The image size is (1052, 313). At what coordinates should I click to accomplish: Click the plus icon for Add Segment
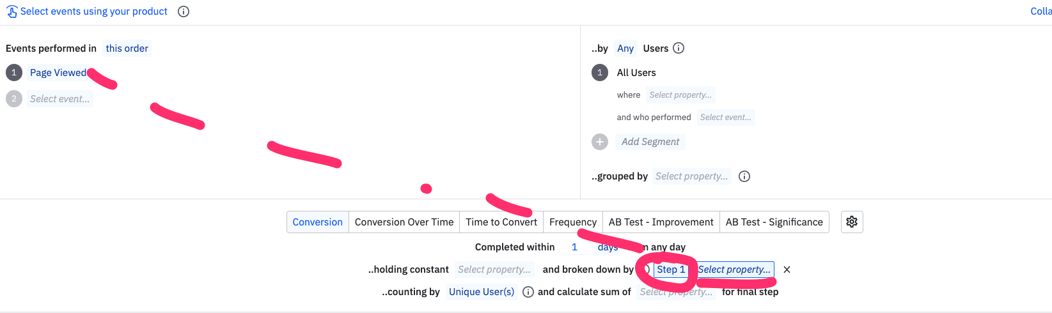pos(600,142)
